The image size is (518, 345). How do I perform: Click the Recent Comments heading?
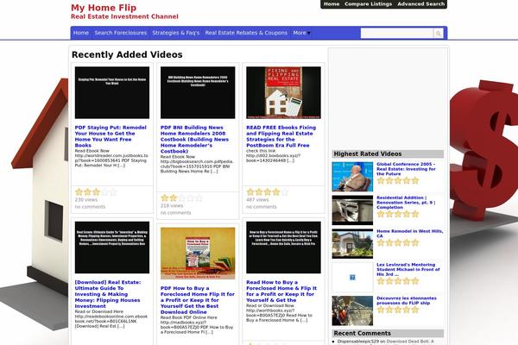pos(362,333)
